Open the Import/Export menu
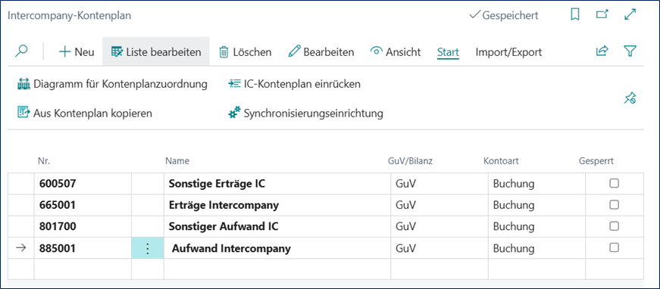 coord(508,52)
